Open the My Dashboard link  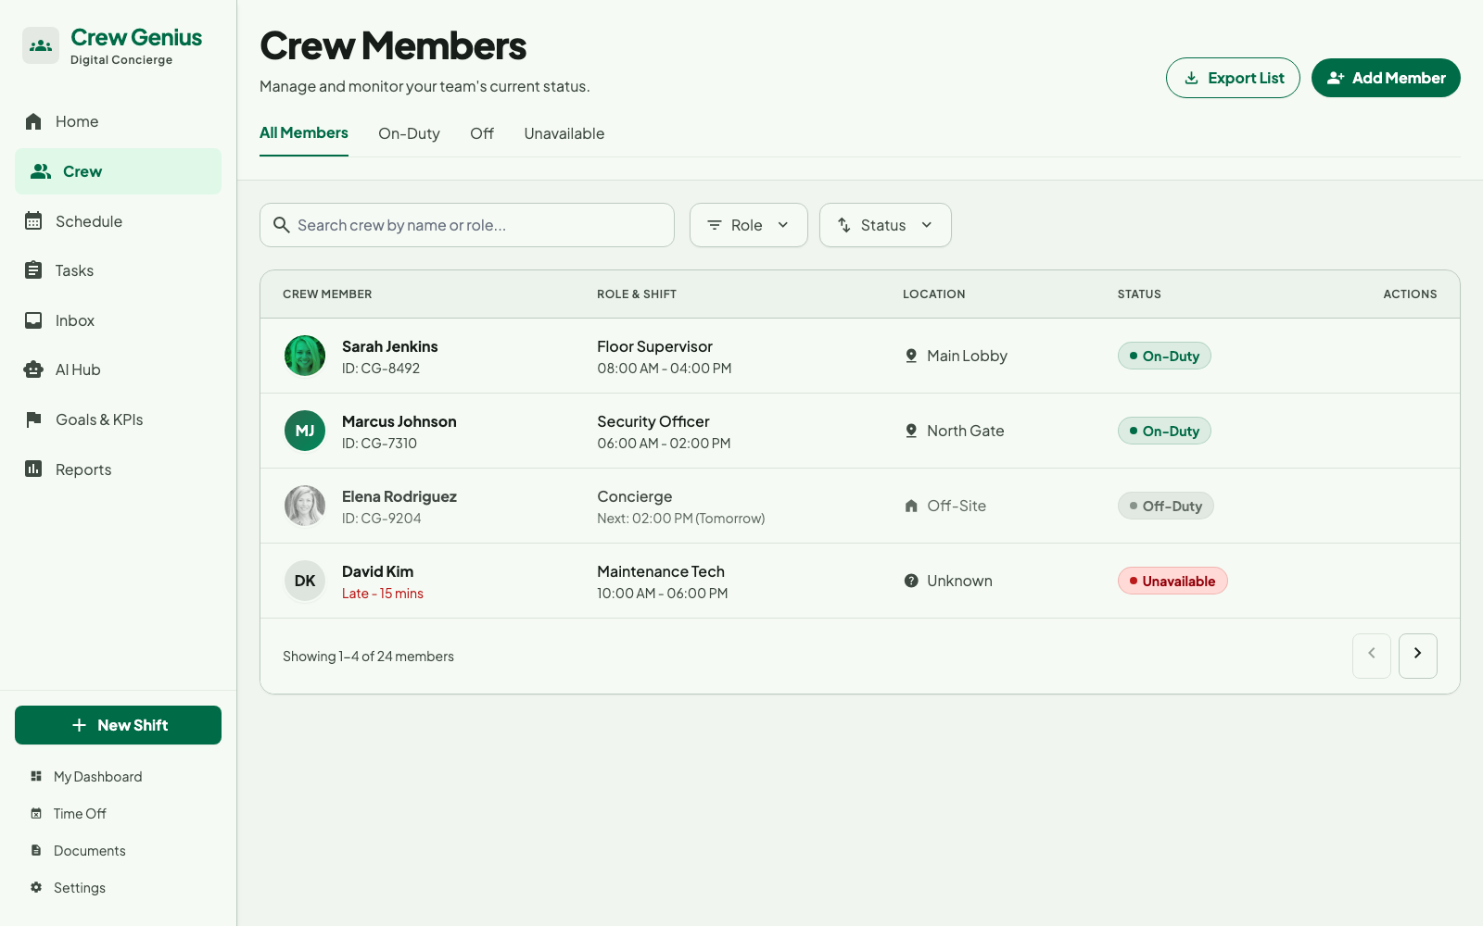tap(118, 776)
